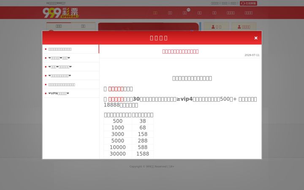Click the table cell showing 68
The width and height of the screenshot is (304, 190).
click(x=143, y=128)
